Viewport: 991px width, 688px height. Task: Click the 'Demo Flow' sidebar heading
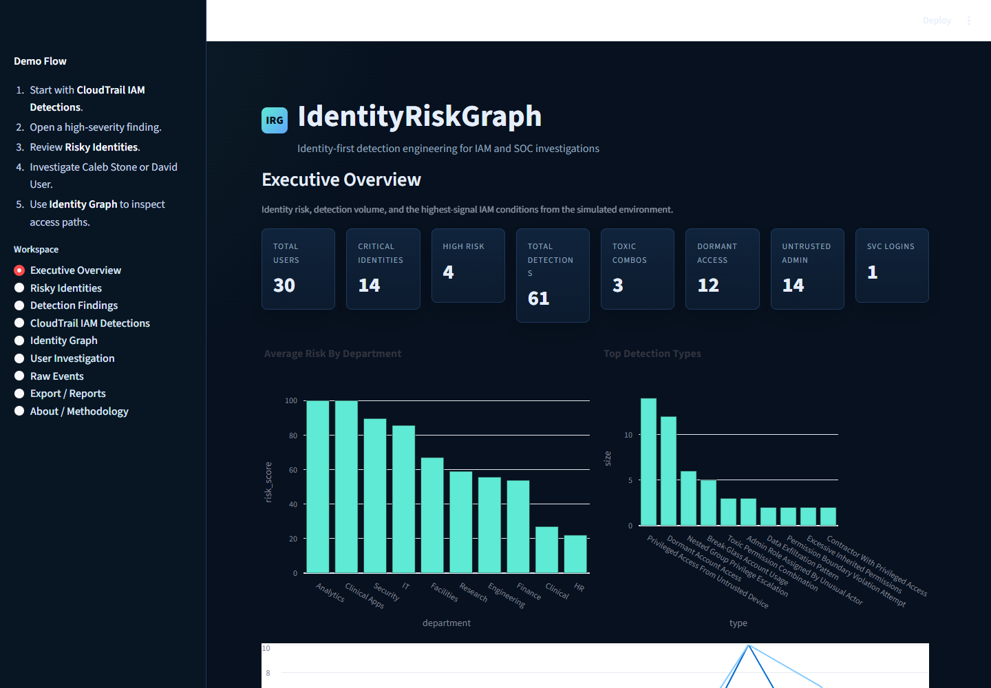(40, 61)
